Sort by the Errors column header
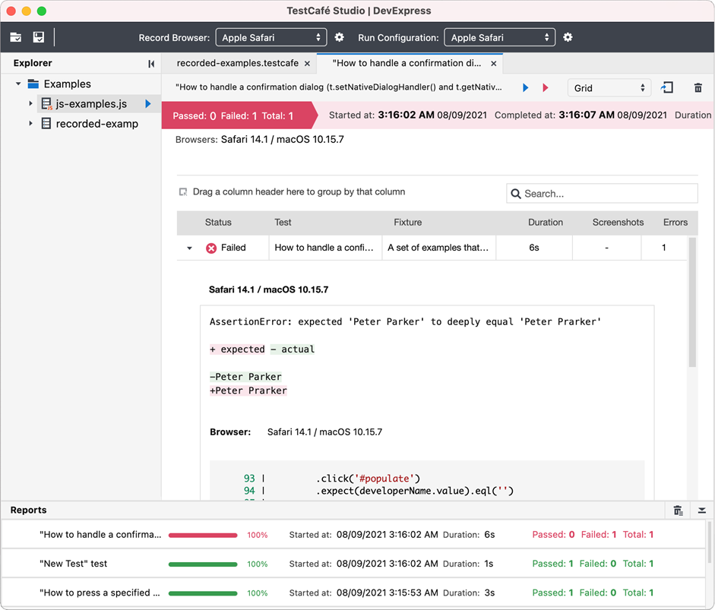Viewport: 715px width, 610px height. coord(675,222)
